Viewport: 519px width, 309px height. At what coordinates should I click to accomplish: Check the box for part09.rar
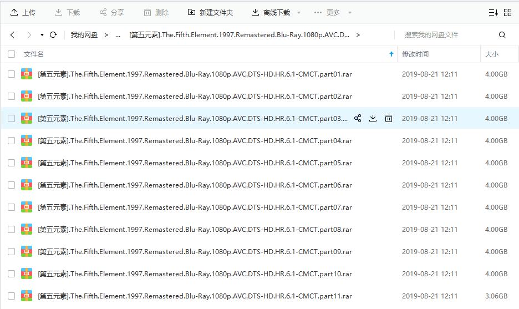(12, 251)
